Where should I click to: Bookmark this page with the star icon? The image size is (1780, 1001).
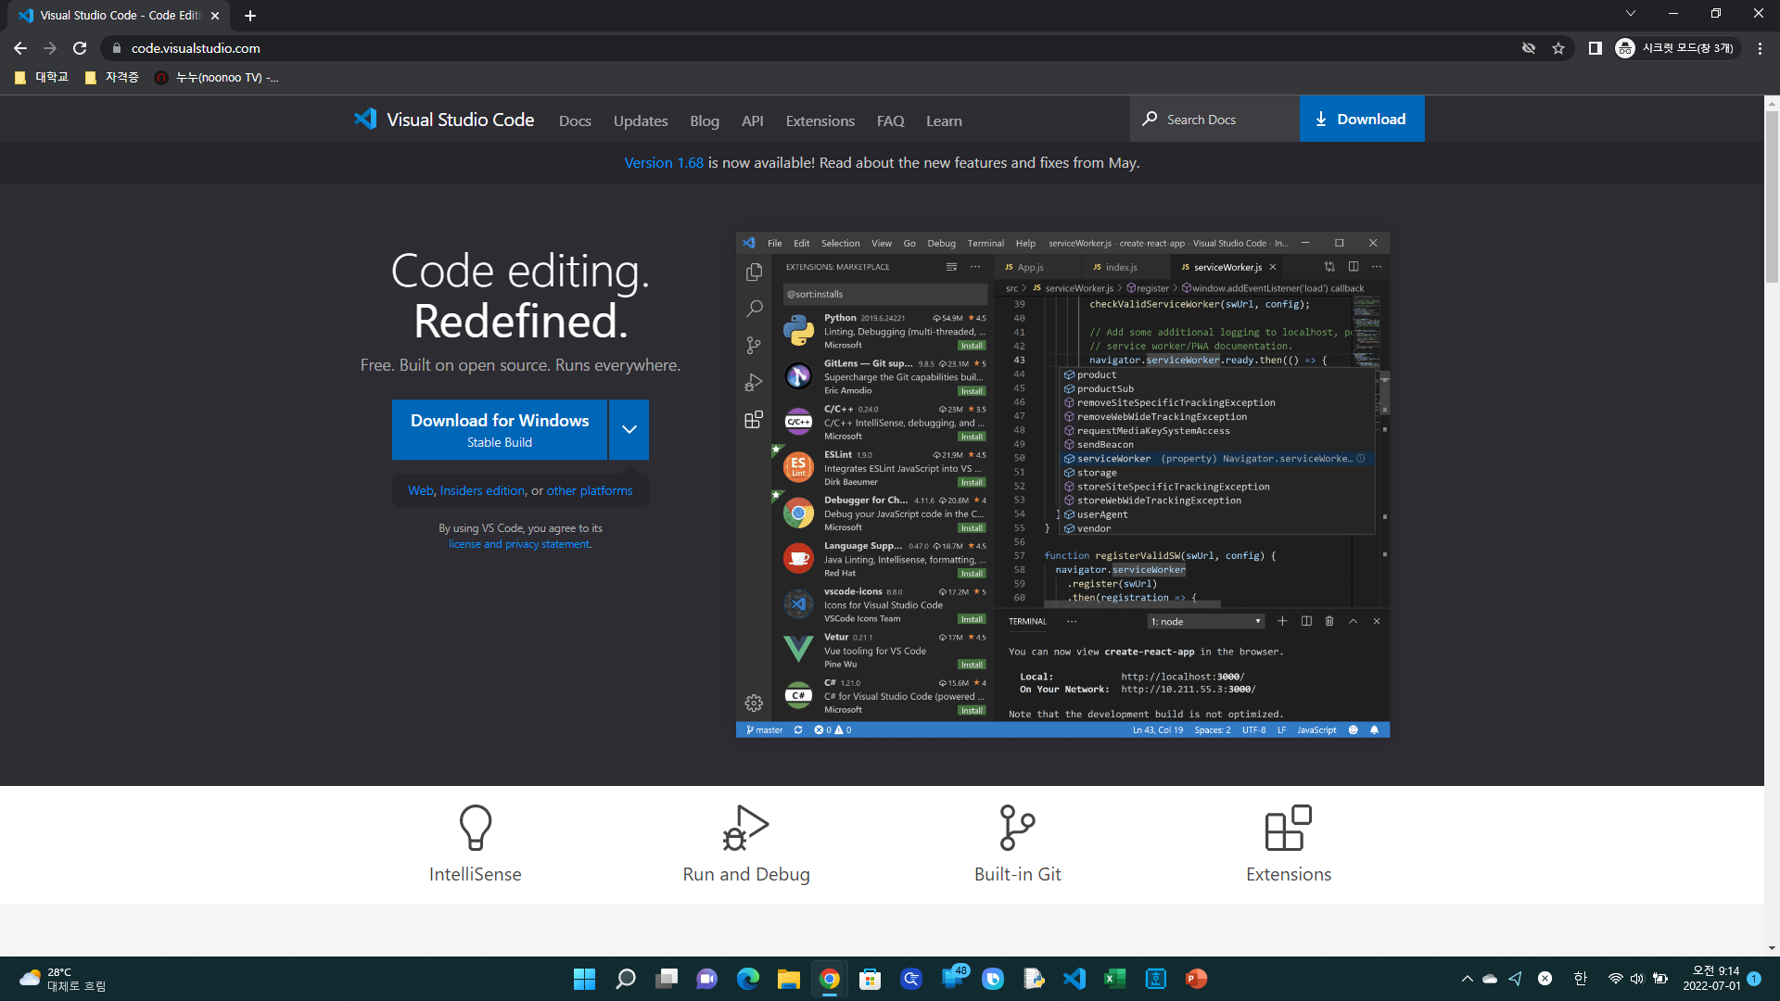[1558, 48]
